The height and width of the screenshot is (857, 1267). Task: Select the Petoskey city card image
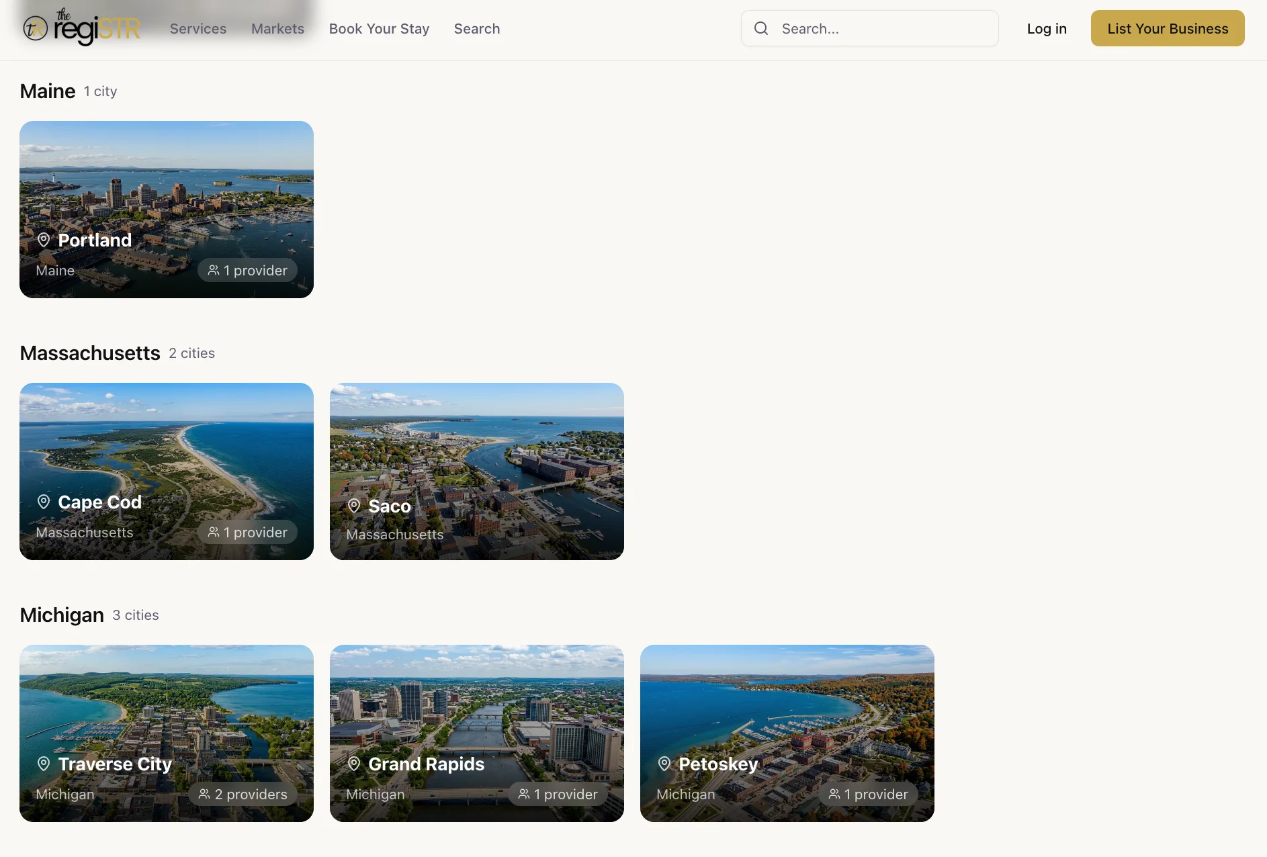[787, 733]
